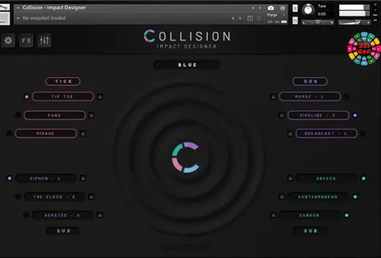Click the central Collision trigger logo

[x=185, y=157]
